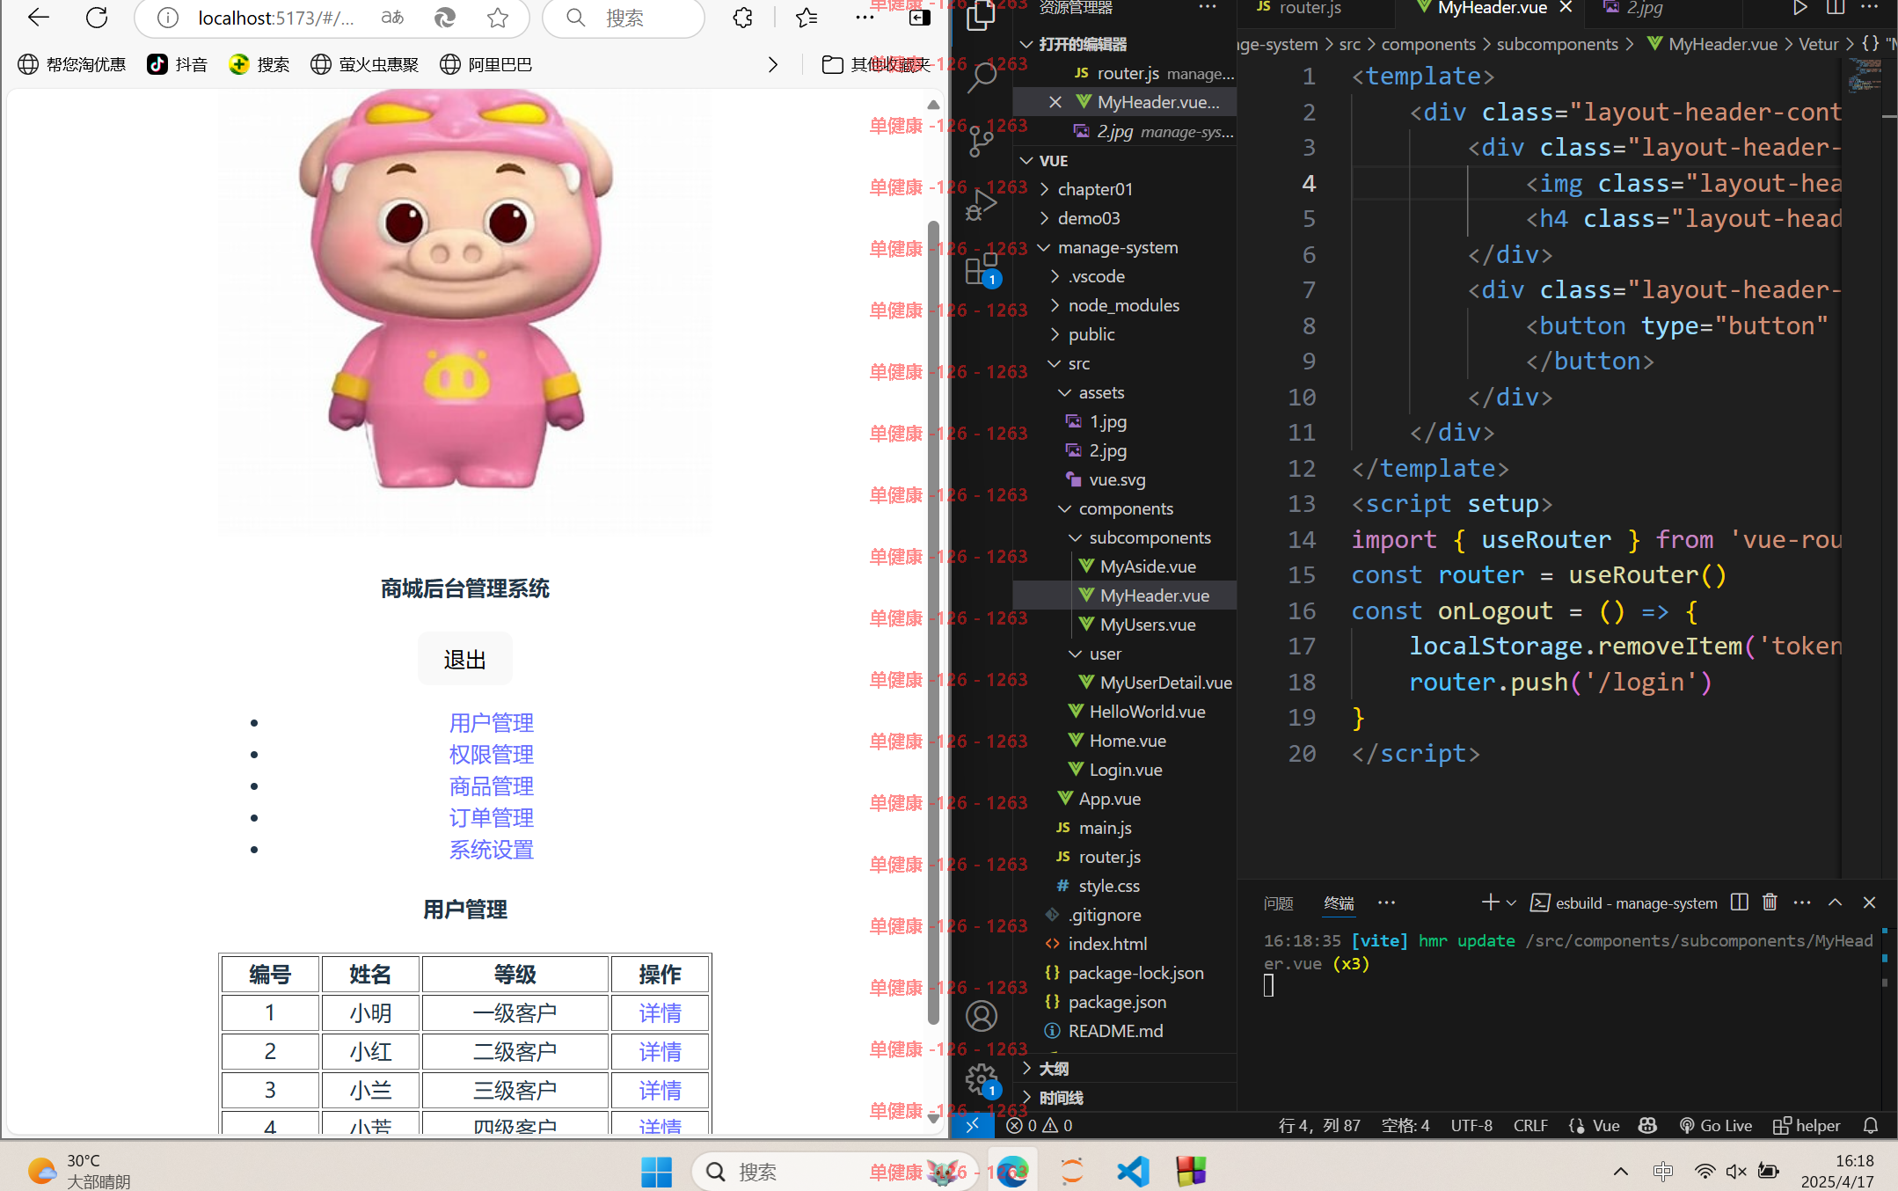1898x1191 pixels.
Task: Collapse the subcomponents folder
Action: [1075, 537]
